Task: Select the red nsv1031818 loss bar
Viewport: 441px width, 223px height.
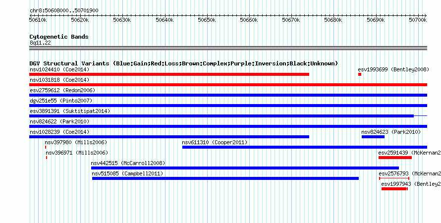Action: click(228, 85)
